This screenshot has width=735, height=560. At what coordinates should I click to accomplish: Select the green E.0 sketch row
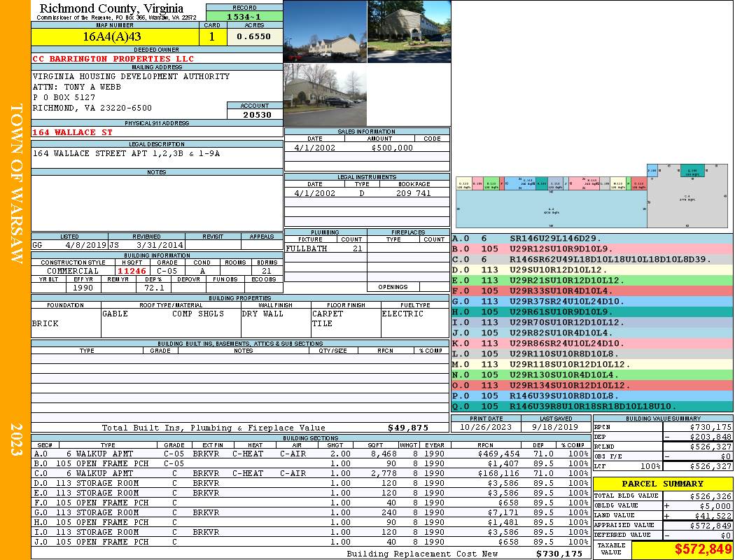click(x=592, y=280)
